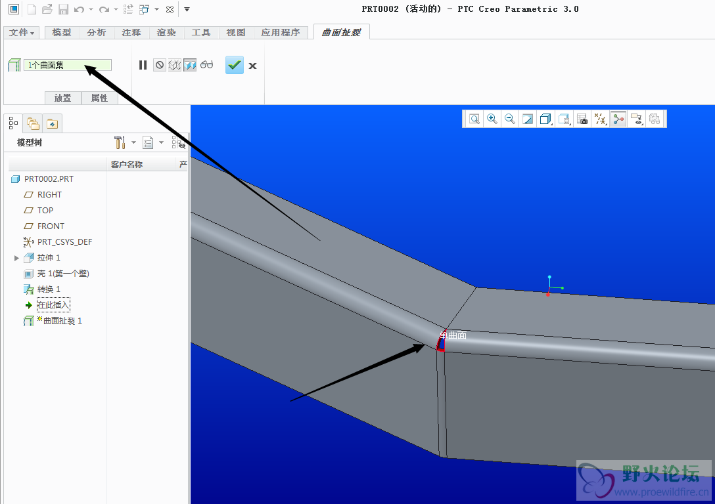The height and width of the screenshot is (504, 715).
Task: Open the view manager icon
Action: (x=582, y=119)
